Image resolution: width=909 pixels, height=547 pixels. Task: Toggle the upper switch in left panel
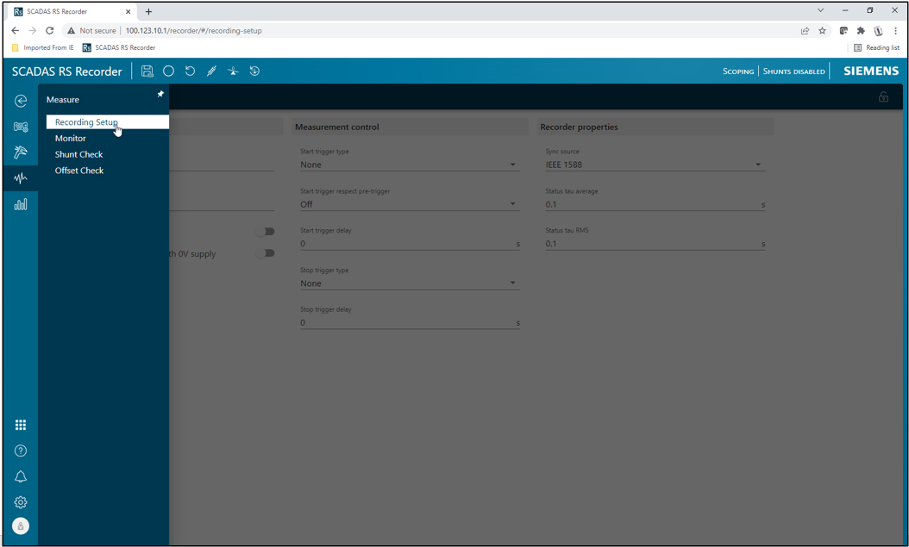click(x=267, y=231)
